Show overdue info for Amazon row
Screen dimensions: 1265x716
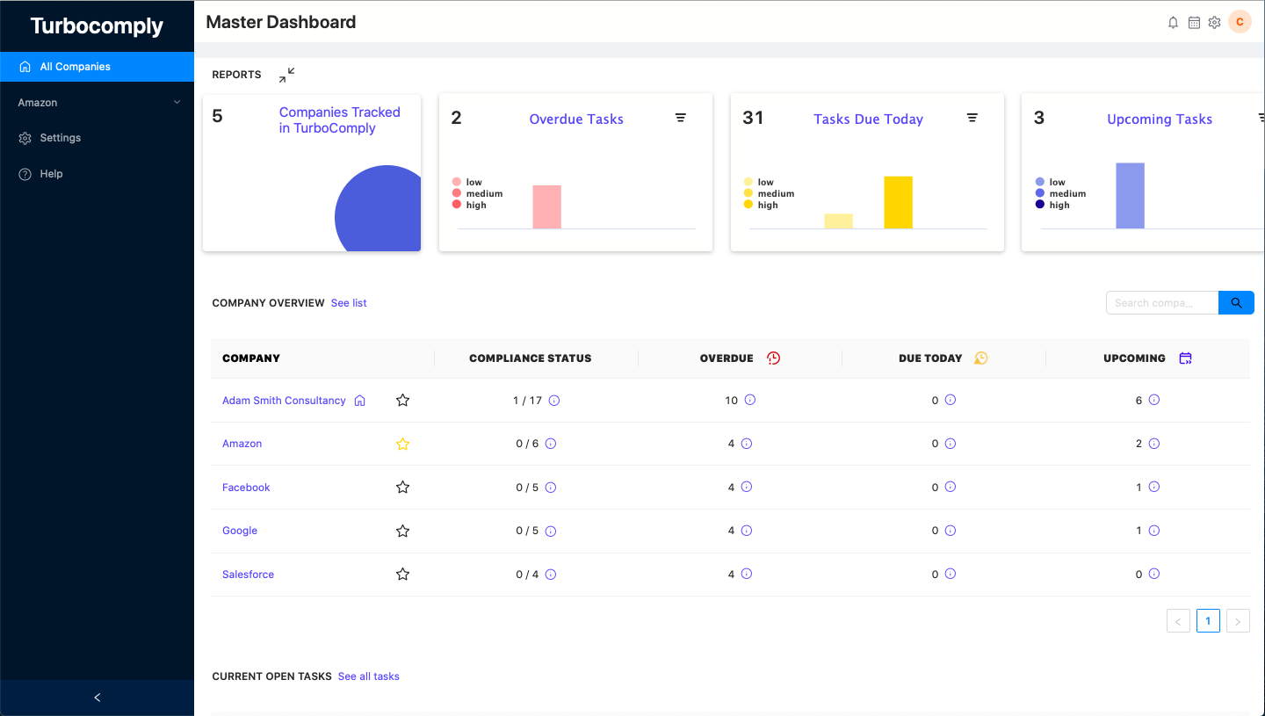point(747,444)
